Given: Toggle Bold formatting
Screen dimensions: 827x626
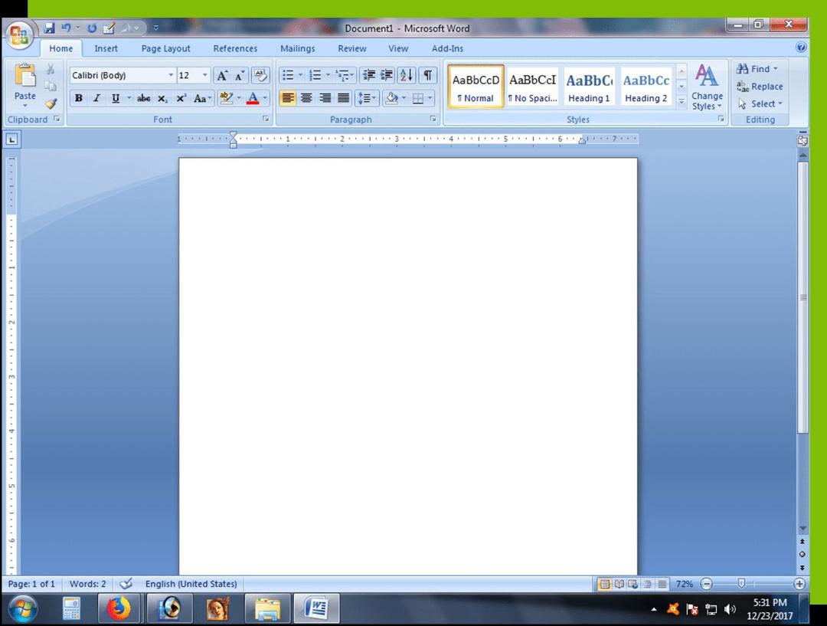Looking at the screenshot, I should click(x=79, y=98).
